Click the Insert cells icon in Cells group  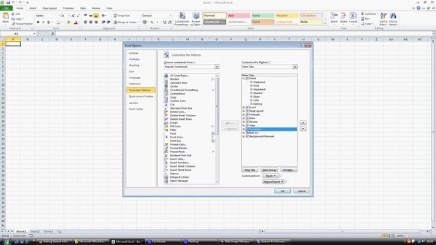click(x=334, y=16)
